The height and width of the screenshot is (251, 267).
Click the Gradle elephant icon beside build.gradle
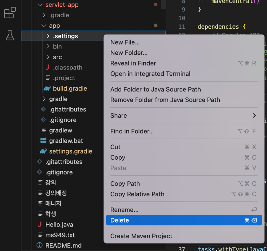47,88
